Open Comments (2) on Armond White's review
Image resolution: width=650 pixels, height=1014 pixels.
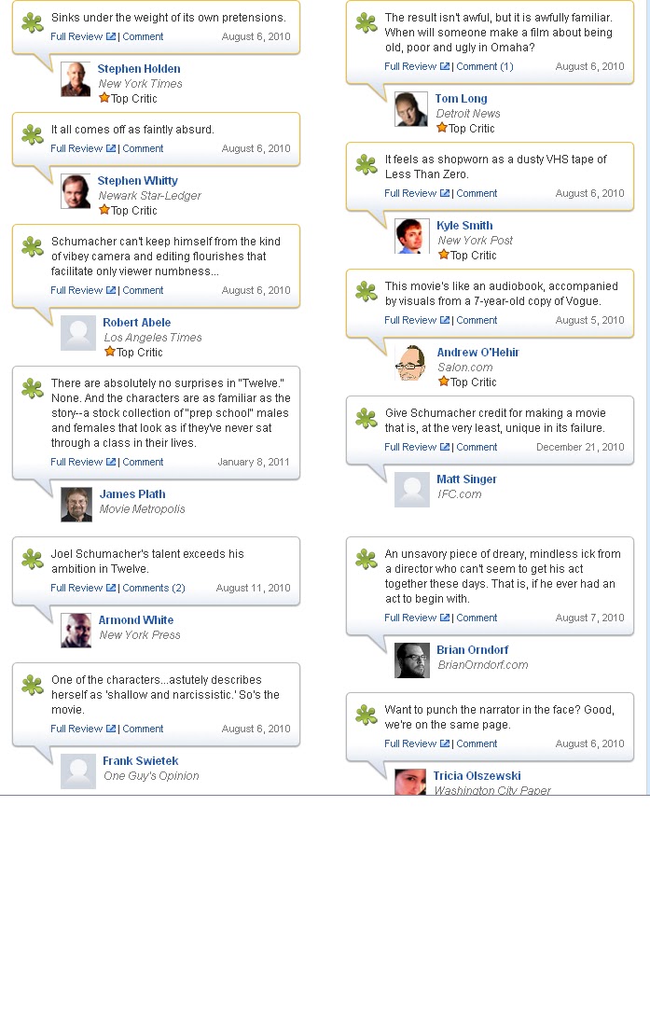(154, 589)
